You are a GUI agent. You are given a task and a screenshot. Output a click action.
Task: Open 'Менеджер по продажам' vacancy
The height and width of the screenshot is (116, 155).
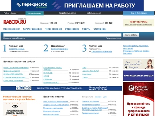91,105
